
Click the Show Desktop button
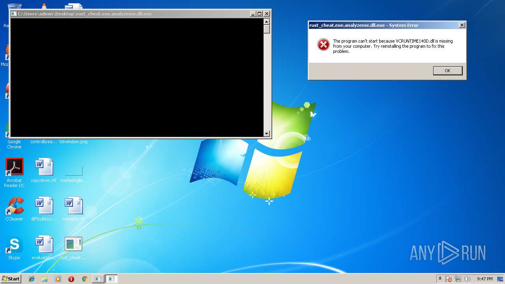click(501, 279)
